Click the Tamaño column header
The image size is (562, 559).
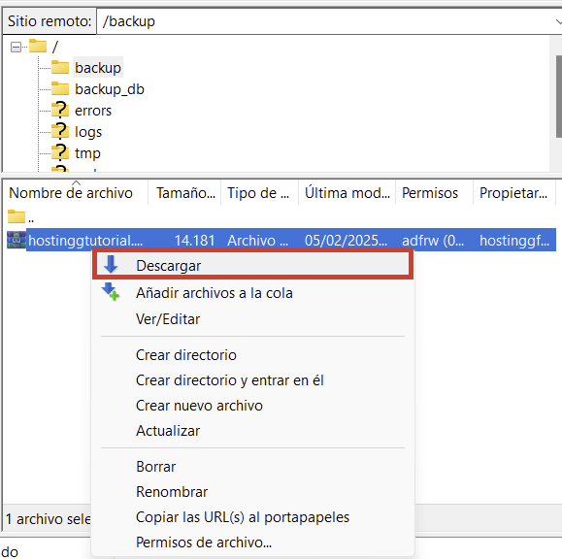185,193
